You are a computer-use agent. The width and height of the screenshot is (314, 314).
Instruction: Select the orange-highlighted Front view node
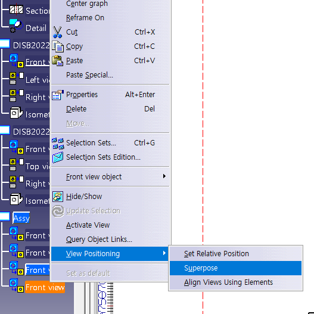[45, 287]
